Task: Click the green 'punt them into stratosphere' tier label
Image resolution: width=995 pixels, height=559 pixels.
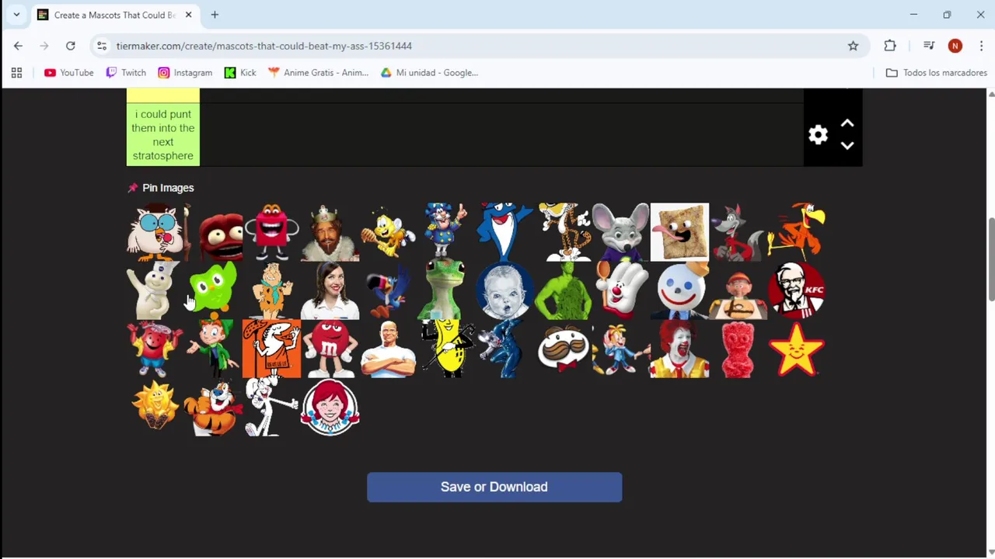Action: pyautogui.click(x=163, y=134)
